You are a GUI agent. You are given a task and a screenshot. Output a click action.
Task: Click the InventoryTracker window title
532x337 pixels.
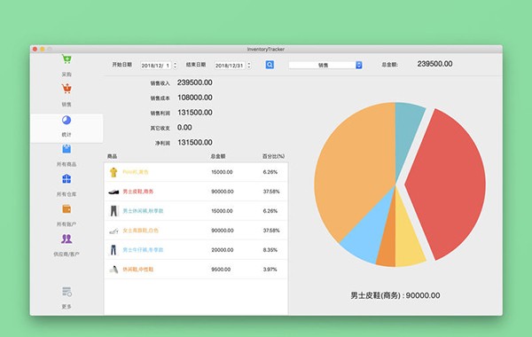click(266, 49)
